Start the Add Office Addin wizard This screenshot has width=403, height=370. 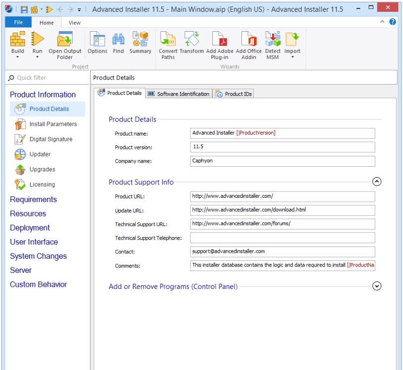[249, 46]
